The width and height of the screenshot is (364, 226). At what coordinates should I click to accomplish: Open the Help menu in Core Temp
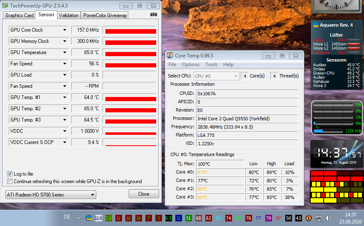pos(228,64)
